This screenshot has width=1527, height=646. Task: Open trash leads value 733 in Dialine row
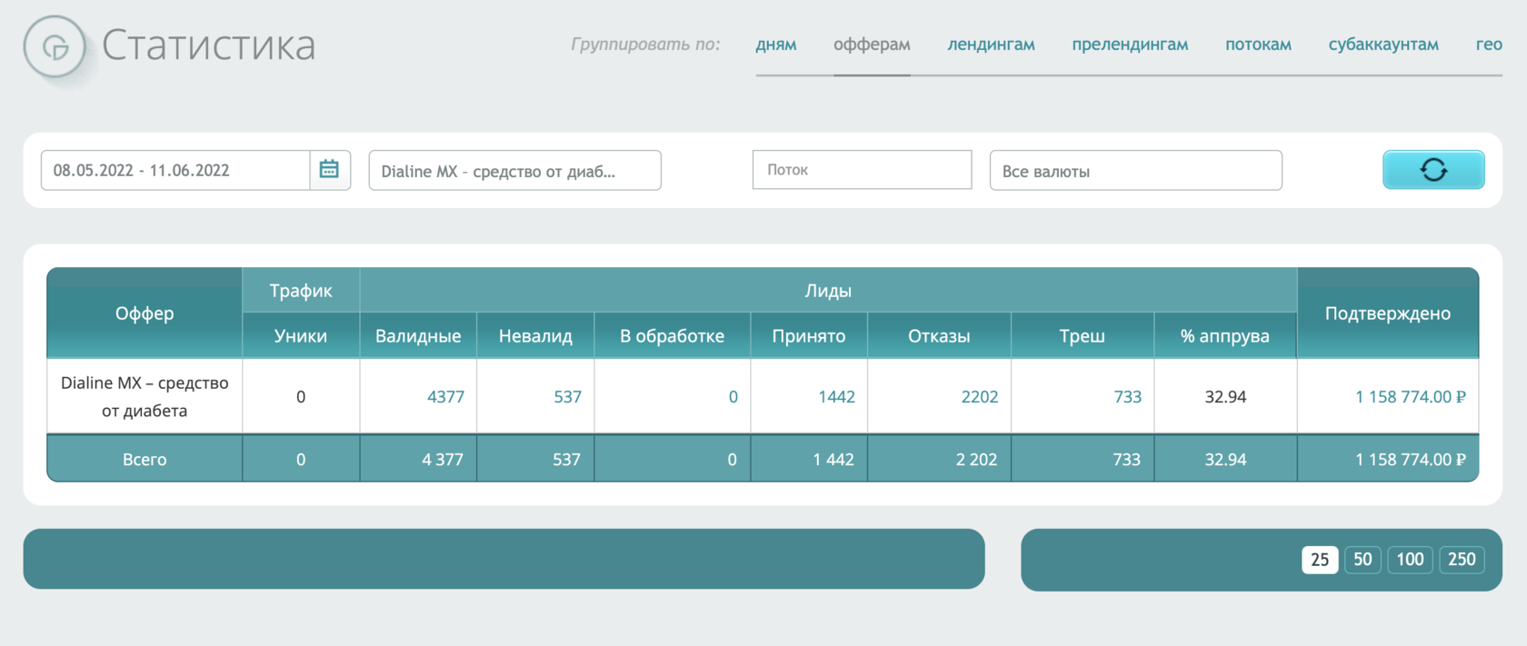pyautogui.click(x=1127, y=397)
